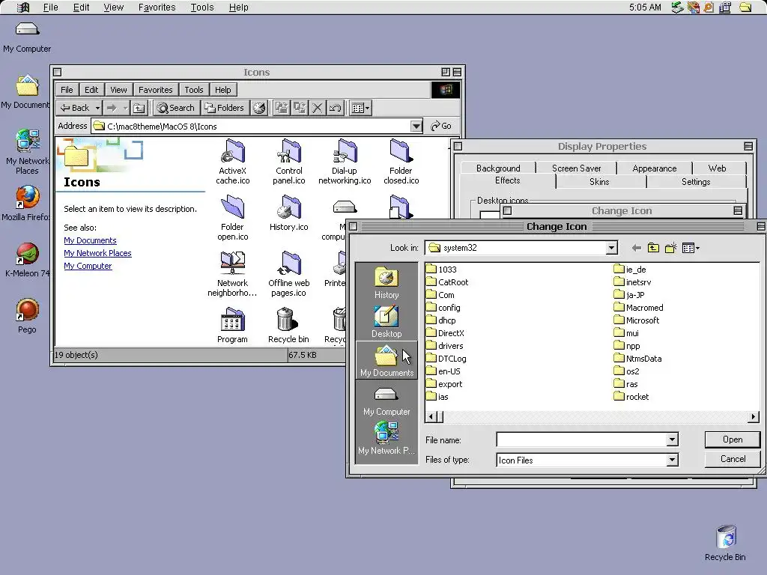Open Tools menu in Icons window
The height and width of the screenshot is (575, 767).
[x=194, y=90]
